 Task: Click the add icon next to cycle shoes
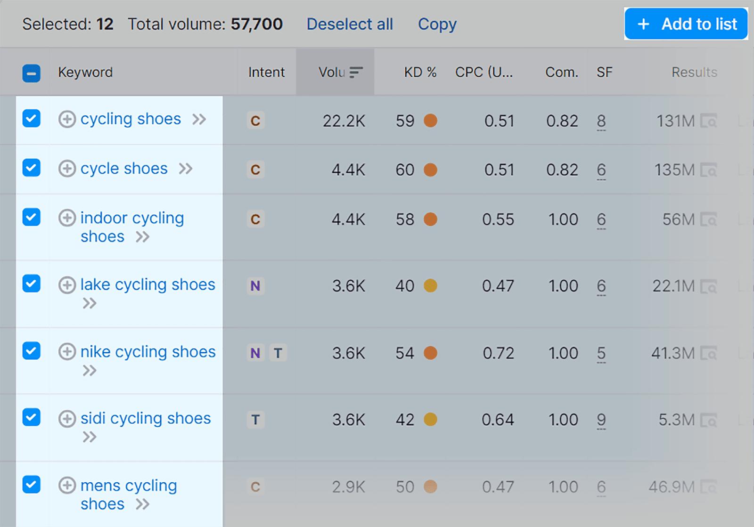click(x=67, y=169)
